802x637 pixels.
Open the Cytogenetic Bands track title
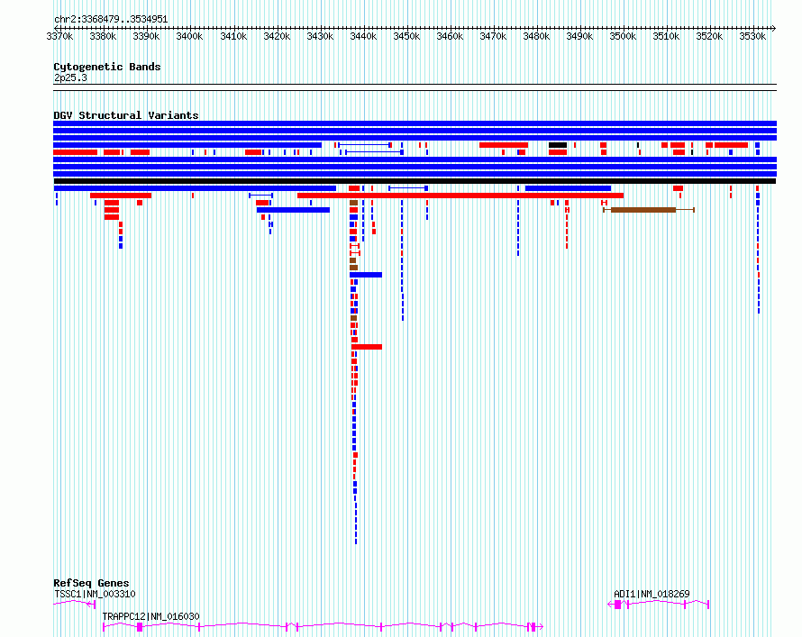[x=107, y=67]
